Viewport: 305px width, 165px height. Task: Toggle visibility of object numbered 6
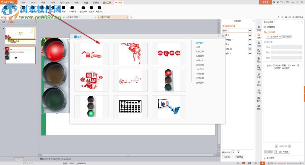click(250, 44)
